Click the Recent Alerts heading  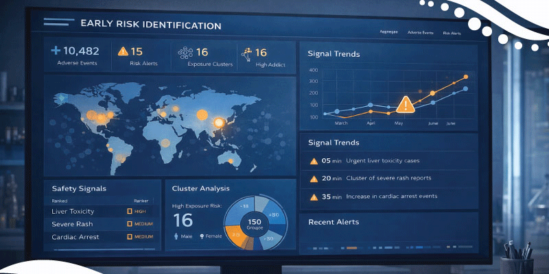pyautogui.click(x=334, y=222)
